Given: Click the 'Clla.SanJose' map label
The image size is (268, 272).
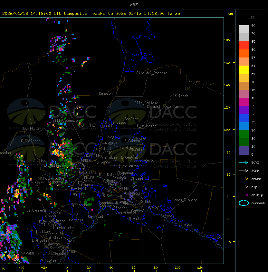Looking at the screenshot, I should [146, 103].
